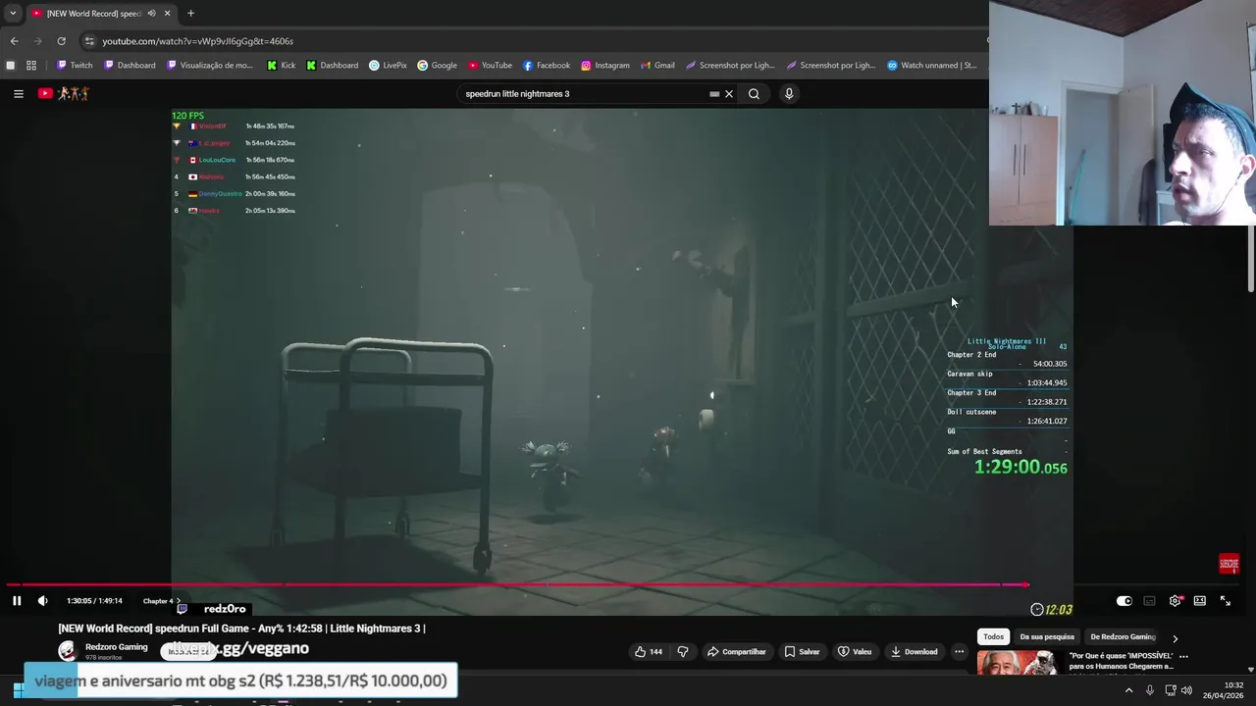Screen dimensions: 1256x706
Task: Open the Redzoro Gaming channel name link
Action: coord(116,647)
